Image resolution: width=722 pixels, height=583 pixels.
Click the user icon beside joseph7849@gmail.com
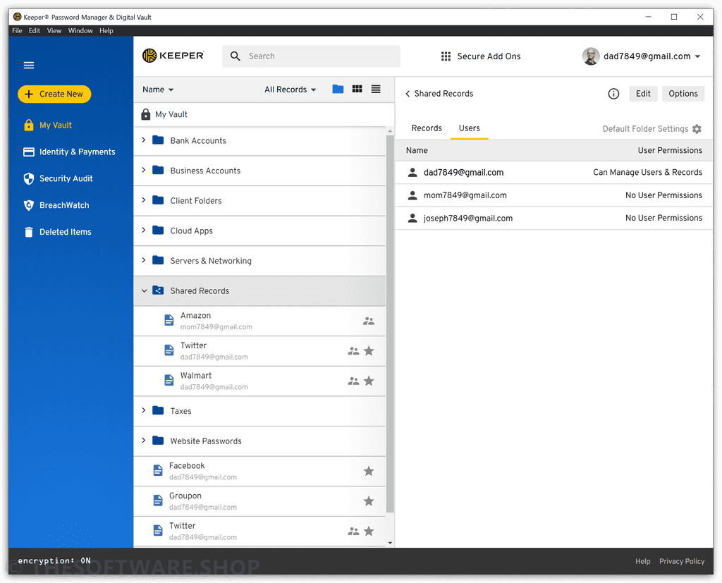[x=412, y=219]
